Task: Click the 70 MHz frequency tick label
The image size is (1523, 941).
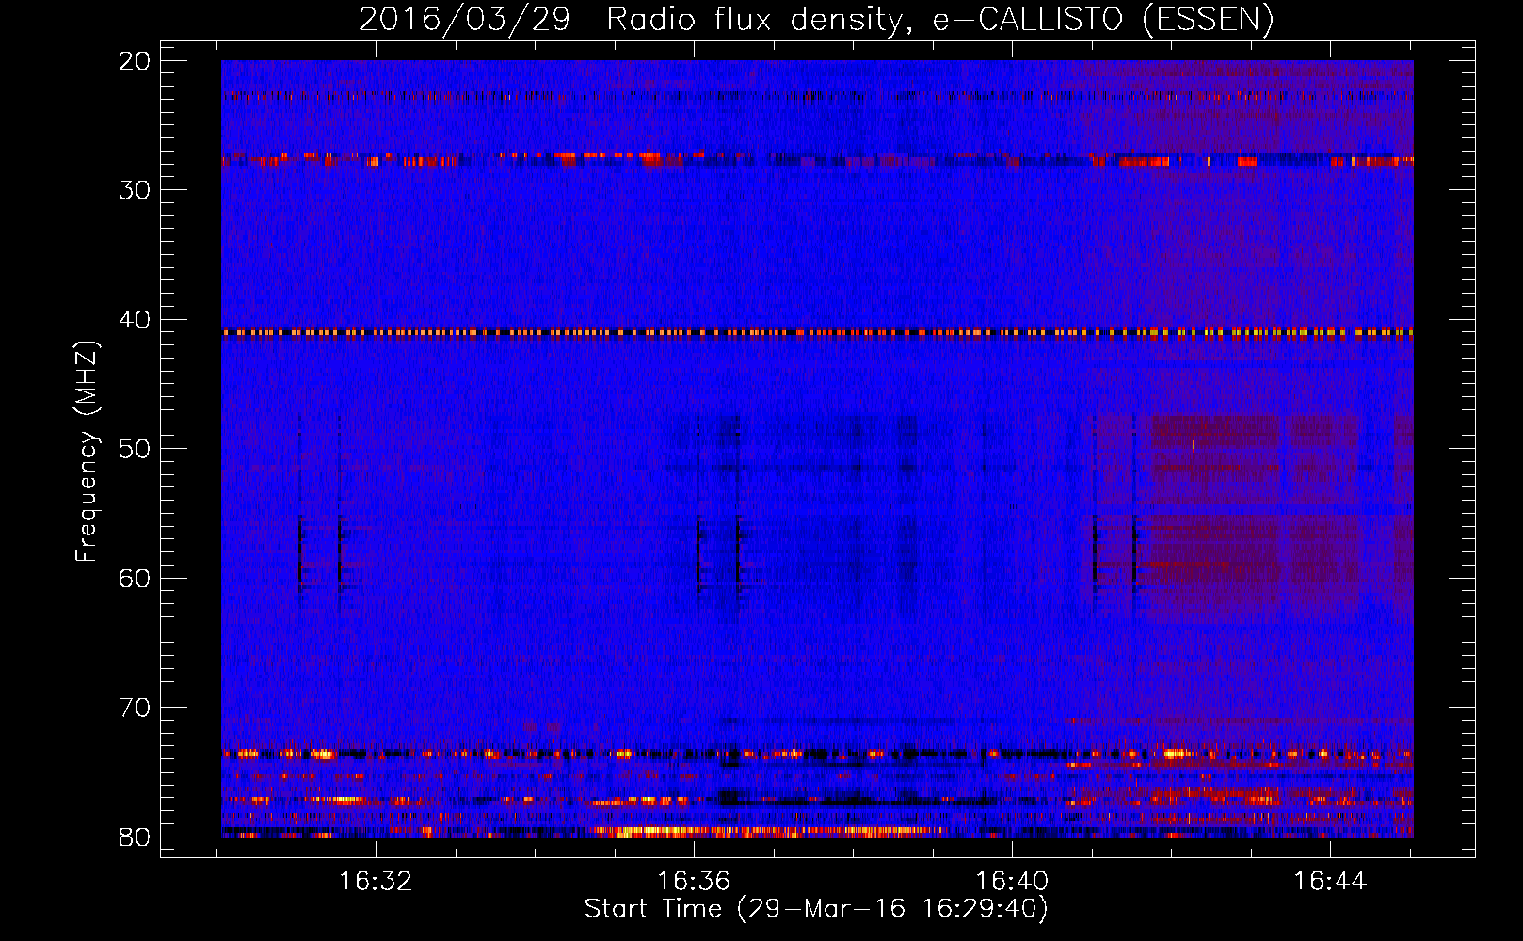Action: (x=136, y=708)
